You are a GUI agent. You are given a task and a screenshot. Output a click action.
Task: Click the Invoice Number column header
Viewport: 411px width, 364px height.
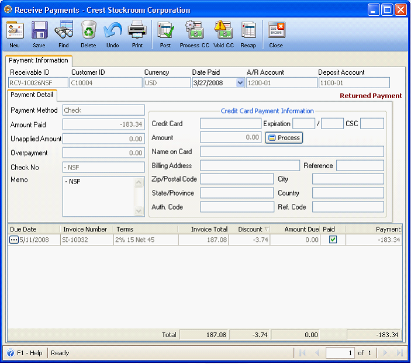pyautogui.click(x=87, y=229)
